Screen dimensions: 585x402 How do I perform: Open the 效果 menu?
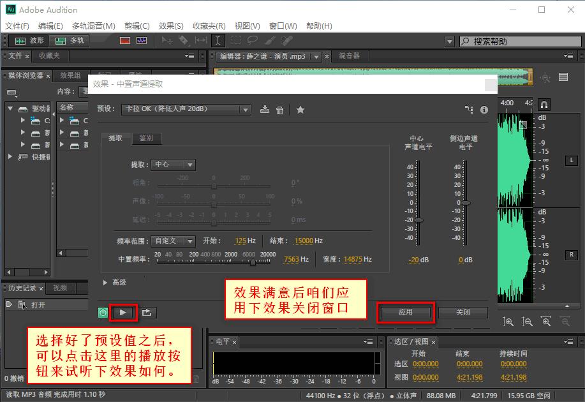pyautogui.click(x=170, y=26)
